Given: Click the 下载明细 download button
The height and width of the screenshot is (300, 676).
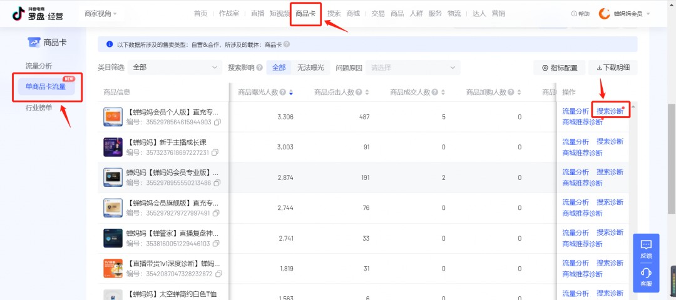Looking at the screenshot, I should coord(613,67).
